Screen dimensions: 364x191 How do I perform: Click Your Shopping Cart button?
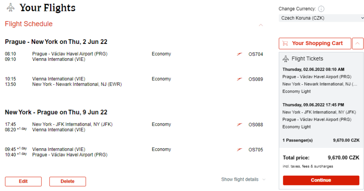click(315, 43)
